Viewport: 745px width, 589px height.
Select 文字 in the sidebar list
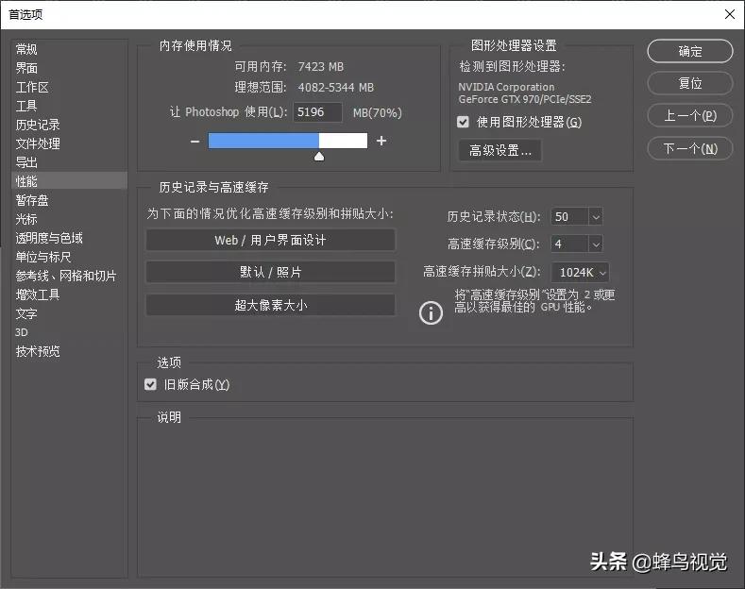click(69, 313)
